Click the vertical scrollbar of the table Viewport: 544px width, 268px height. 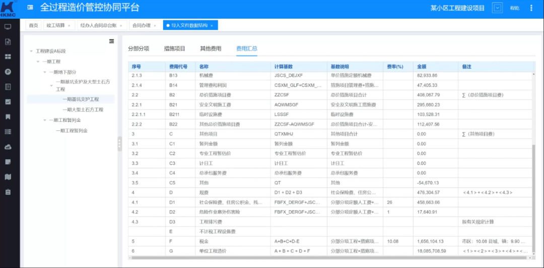[533, 198]
